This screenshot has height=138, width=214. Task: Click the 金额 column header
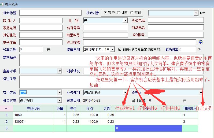pos(106,109)
